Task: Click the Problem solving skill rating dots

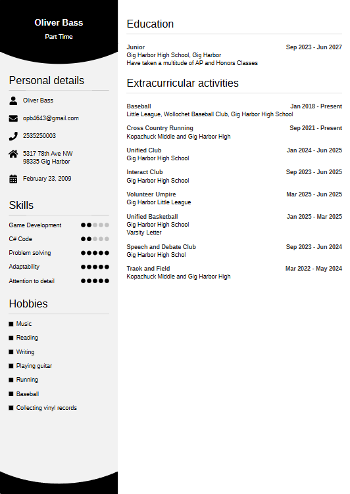Action: pyautogui.click(x=95, y=253)
